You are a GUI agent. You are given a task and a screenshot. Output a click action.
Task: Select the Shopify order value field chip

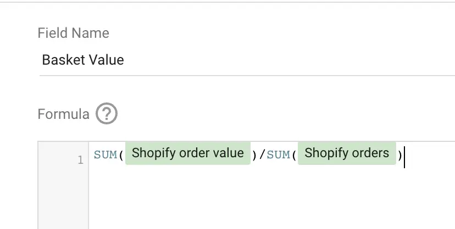pyautogui.click(x=188, y=153)
